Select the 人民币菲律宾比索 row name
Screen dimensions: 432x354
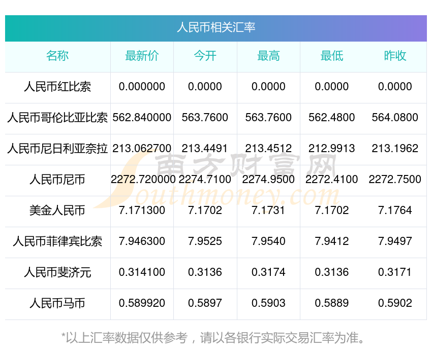coord(57,241)
